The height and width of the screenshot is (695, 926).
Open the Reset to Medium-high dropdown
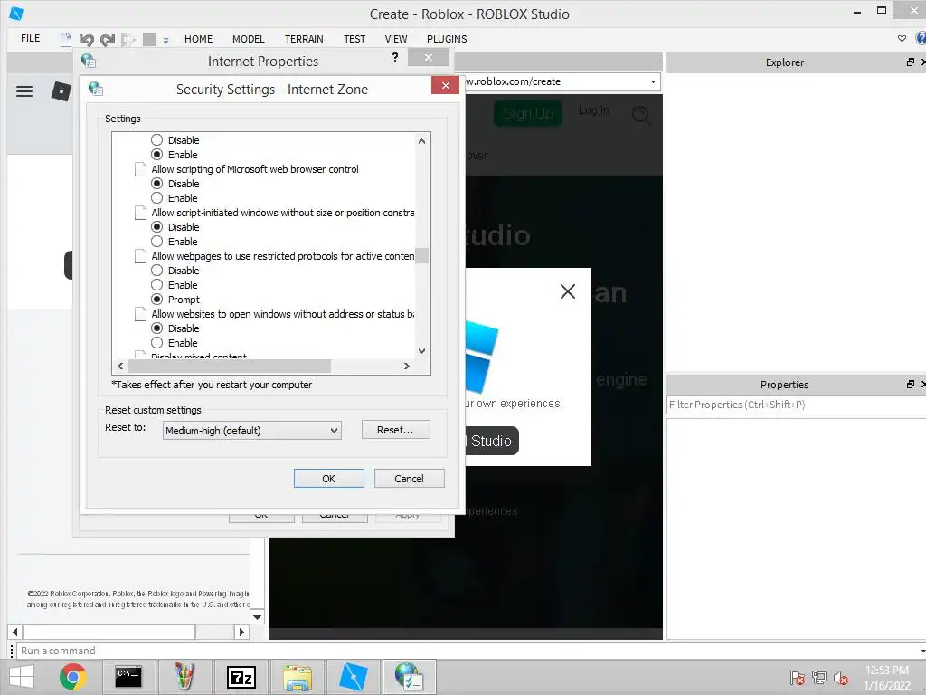click(x=252, y=430)
